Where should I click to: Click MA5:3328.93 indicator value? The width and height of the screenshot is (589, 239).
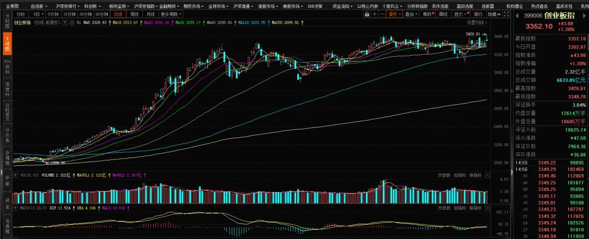point(95,22)
